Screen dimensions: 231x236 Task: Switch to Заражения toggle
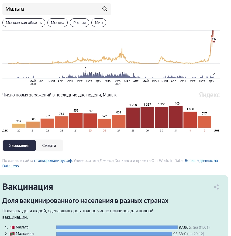19,145
